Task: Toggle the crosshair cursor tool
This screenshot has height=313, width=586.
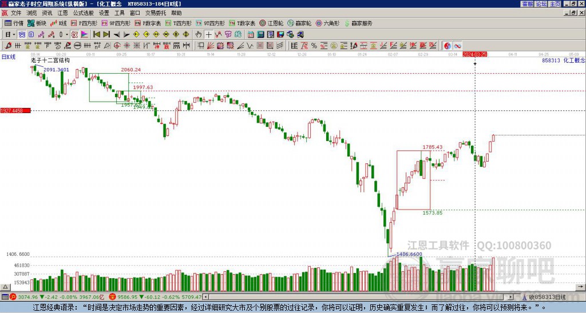Action: [x=208, y=35]
